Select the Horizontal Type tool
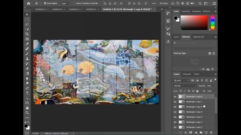 27,93
